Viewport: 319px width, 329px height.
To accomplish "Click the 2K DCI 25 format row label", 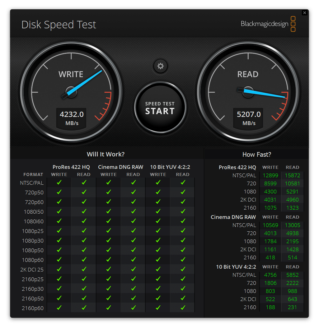I will [x=32, y=270].
